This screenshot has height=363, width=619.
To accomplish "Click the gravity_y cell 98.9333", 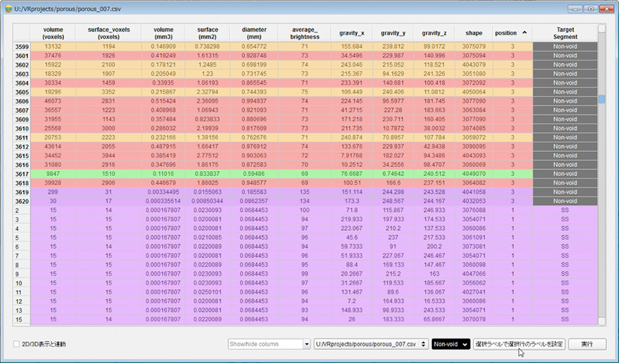I will pos(393,310).
